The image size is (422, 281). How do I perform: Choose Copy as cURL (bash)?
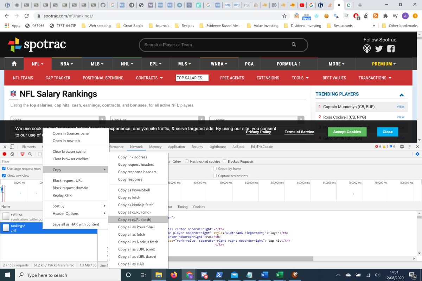[x=138, y=220]
